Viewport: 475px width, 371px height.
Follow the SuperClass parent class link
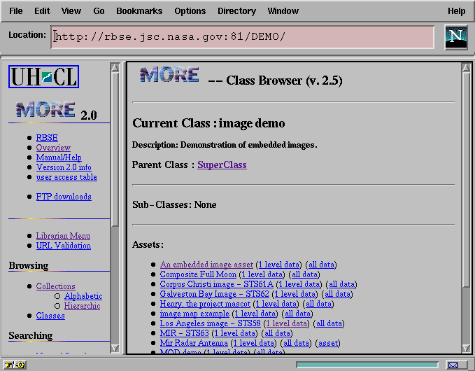click(222, 165)
